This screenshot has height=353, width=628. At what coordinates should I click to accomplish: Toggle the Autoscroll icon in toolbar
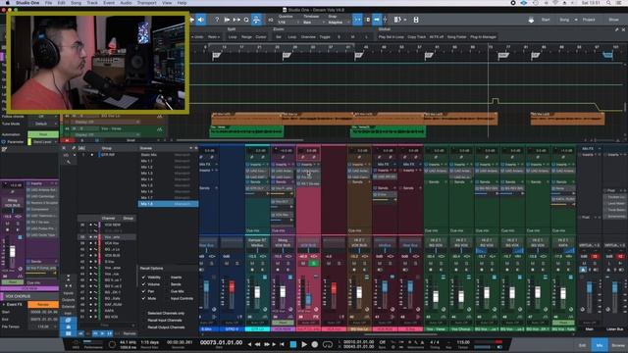coord(377,20)
